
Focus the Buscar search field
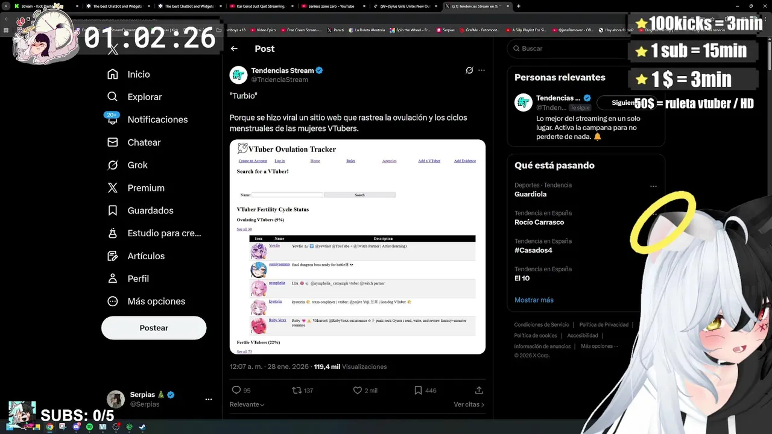click(570, 48)
